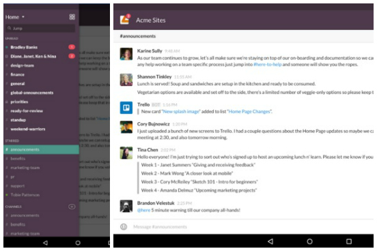Open the pr channel
377x251 pixels.
(x=12, y=177)
